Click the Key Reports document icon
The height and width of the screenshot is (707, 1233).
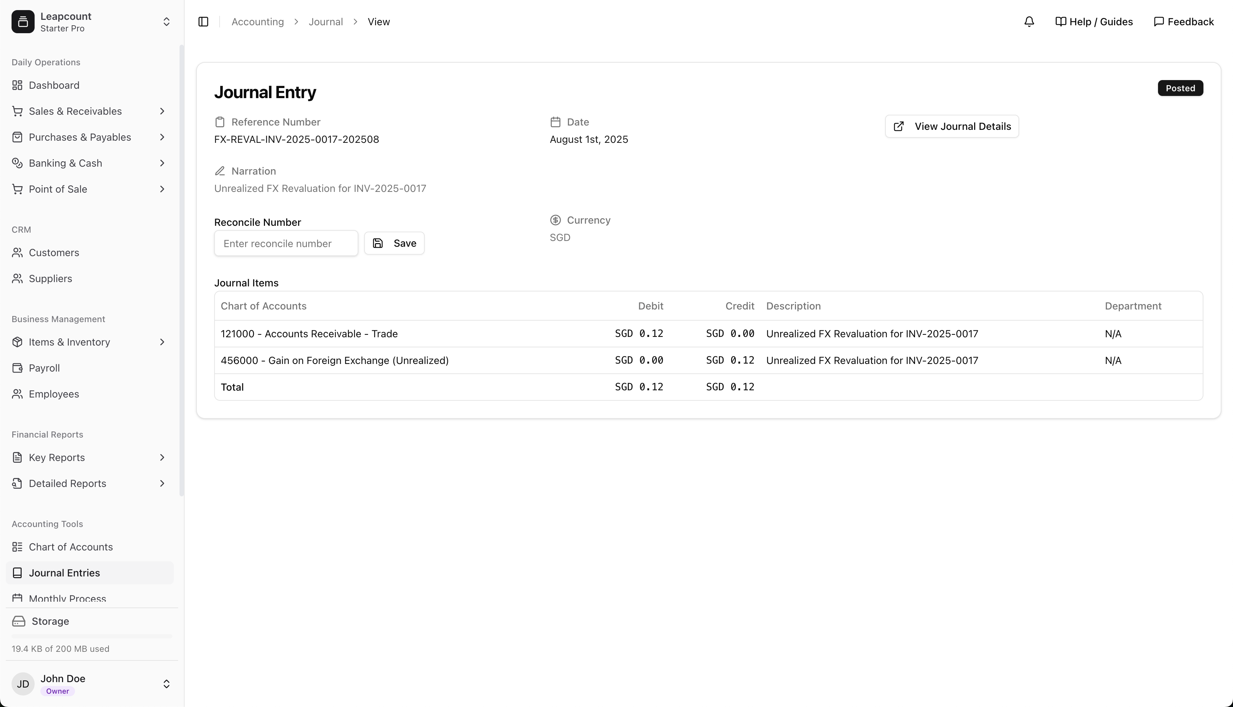pos(17,457)
